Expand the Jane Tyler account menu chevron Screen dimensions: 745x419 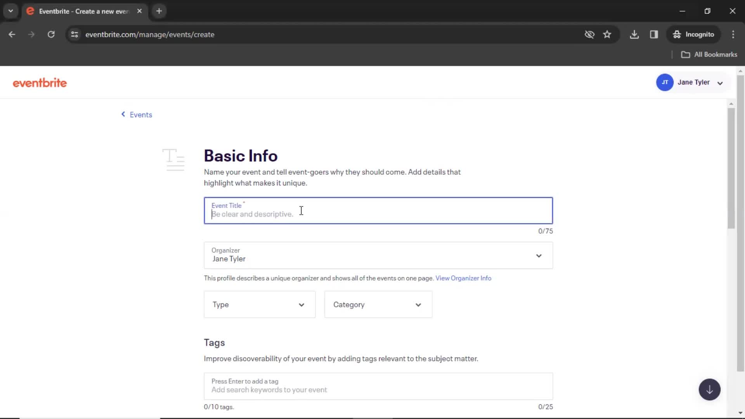[x=720, y=83]
